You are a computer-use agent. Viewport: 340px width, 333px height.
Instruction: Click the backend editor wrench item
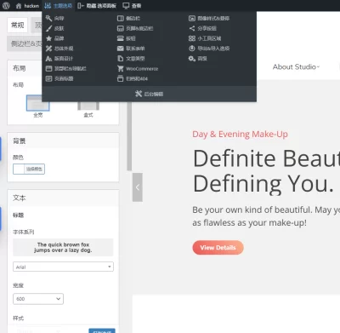pos(149,94)
